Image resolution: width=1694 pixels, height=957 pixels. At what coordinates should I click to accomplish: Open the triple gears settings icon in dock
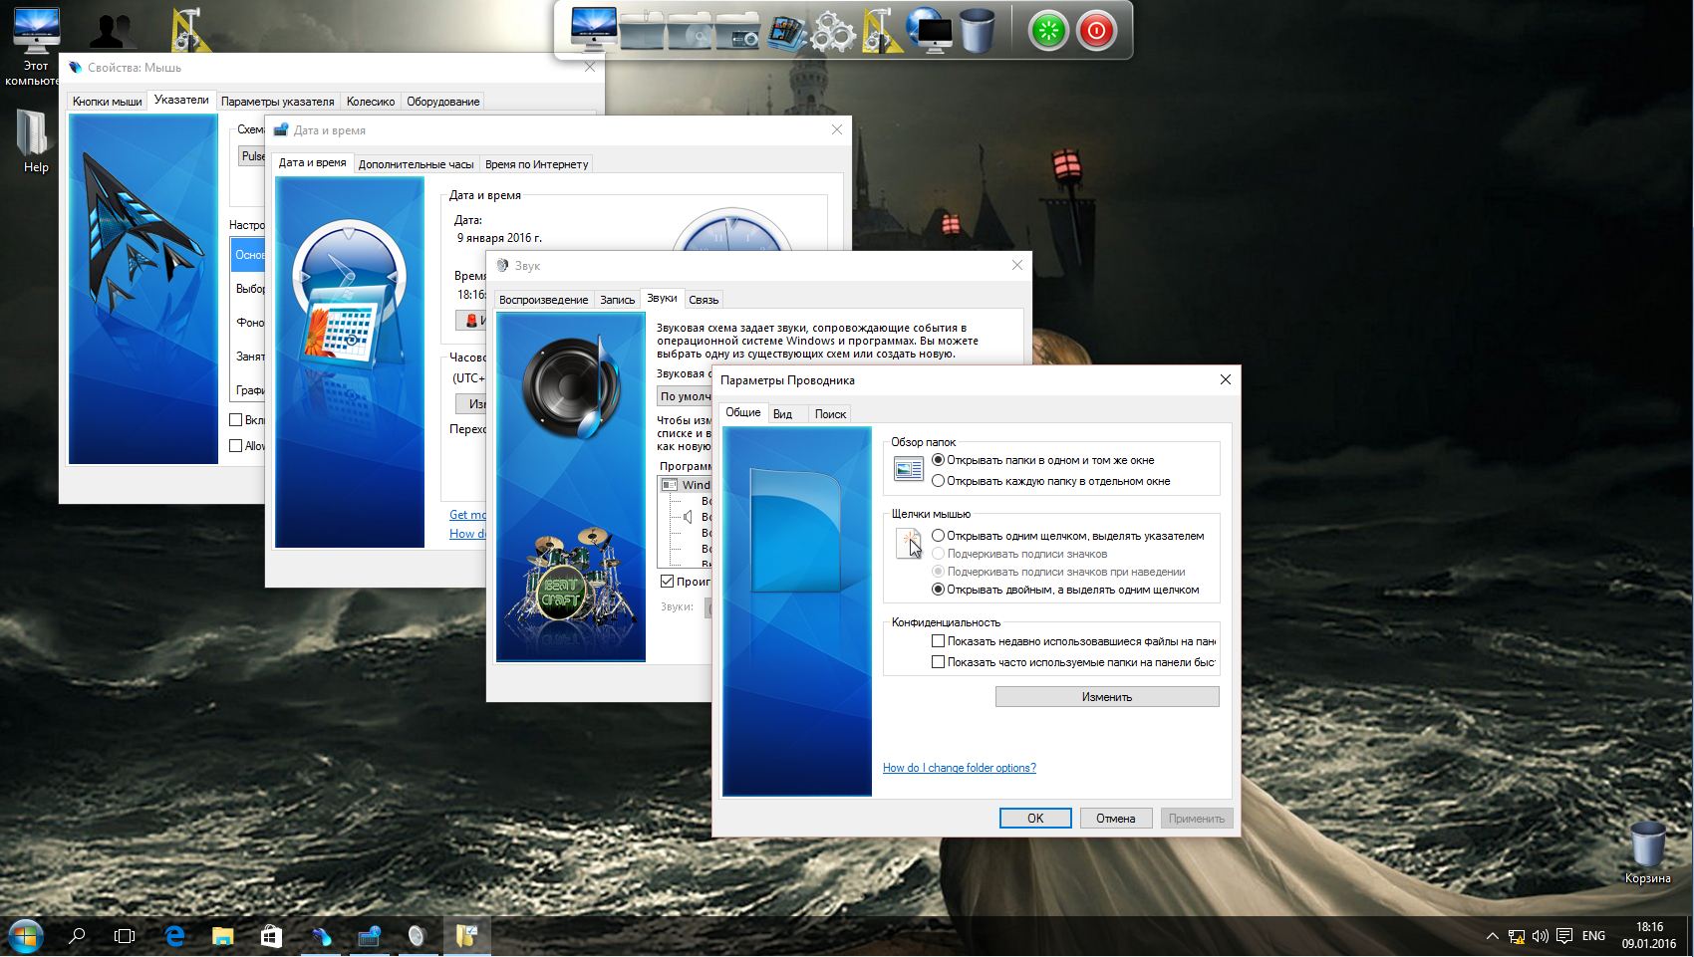[832, 32]
